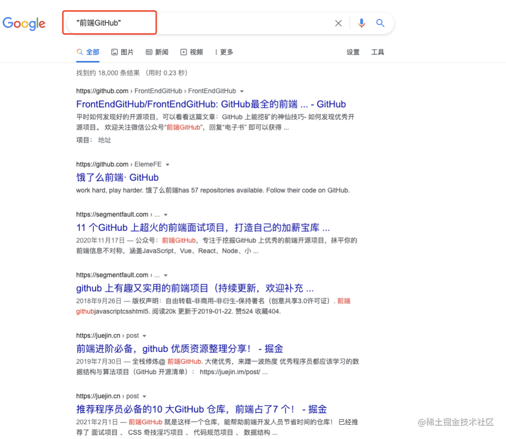The image size is (506, 439).
Task: Click the 2019年7月30日 snippet date
Action: 99,361
